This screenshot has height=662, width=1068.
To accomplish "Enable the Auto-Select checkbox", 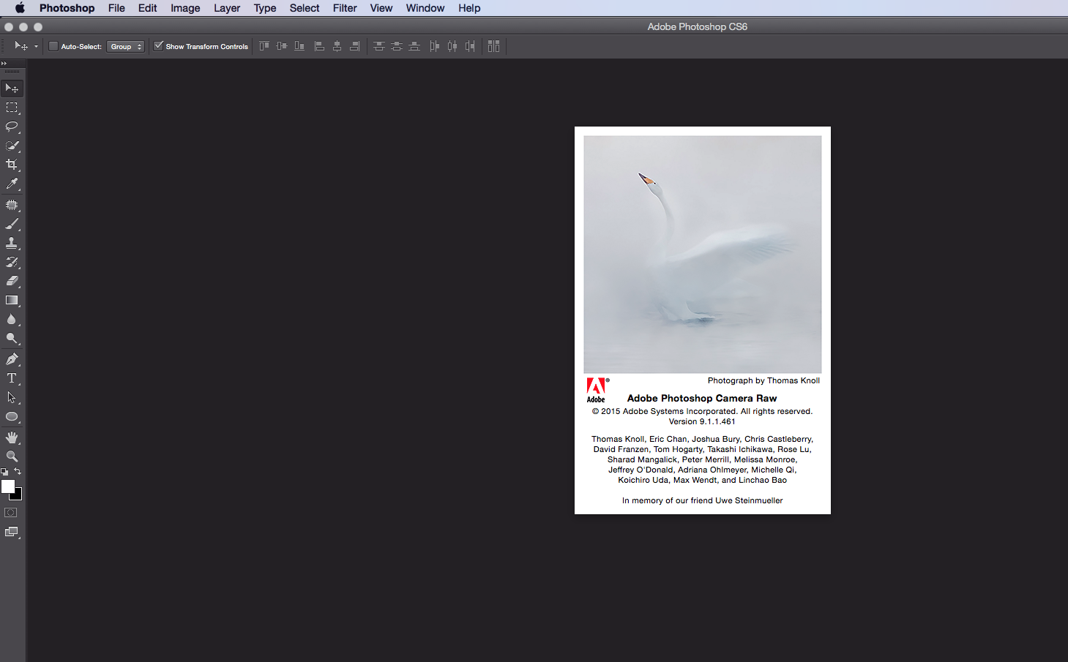I will pos(53,46).
